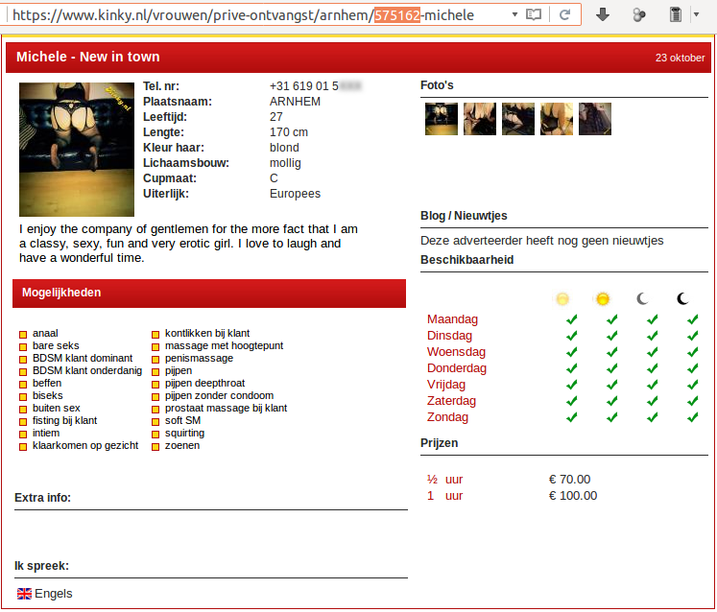Image resolution: width=717 pixels, height=612 pixels.
Task: Click the reload page icon in the address bar
Action: (564, 15)
